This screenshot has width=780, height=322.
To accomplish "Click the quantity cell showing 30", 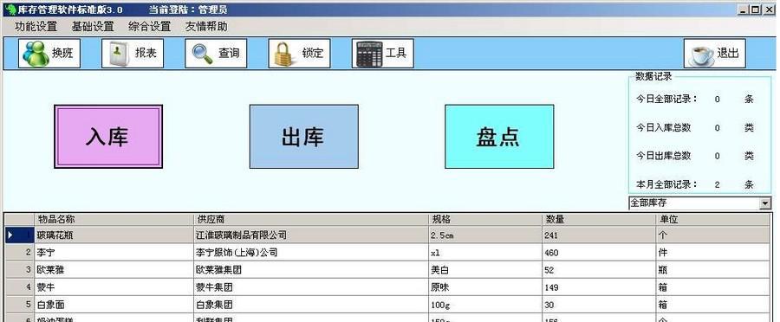I will (599, 305).
